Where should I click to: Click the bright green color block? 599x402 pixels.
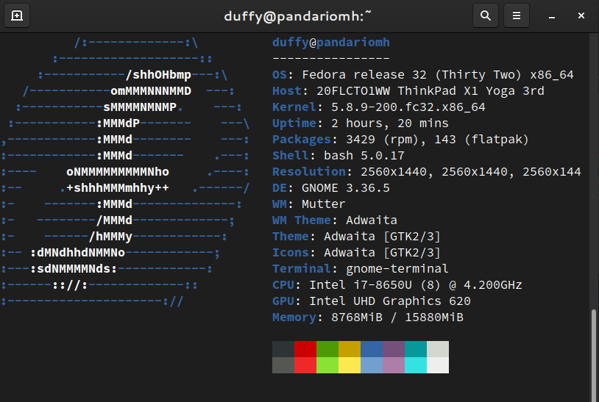(x=327, y=365)
